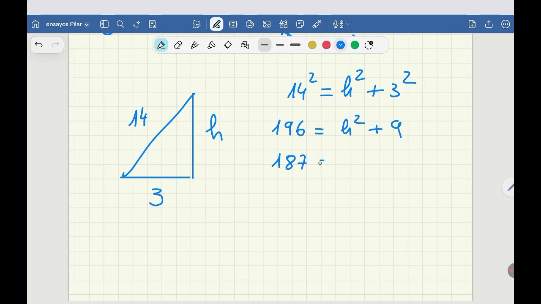Screen dimensions: 541x304
Task: Open the ensayos Pilar notebook title dropdown
Action: (68, 24)
